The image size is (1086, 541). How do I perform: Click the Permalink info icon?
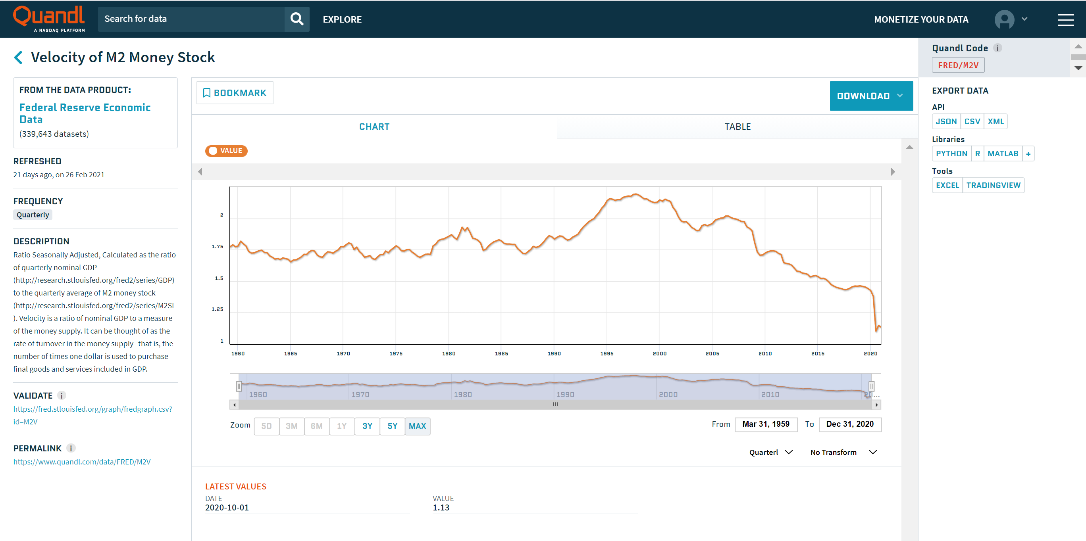pos(71,448)
